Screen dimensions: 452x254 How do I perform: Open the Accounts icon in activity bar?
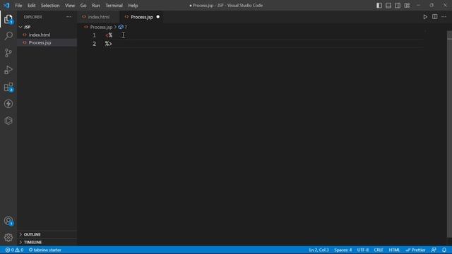(8, 221)
